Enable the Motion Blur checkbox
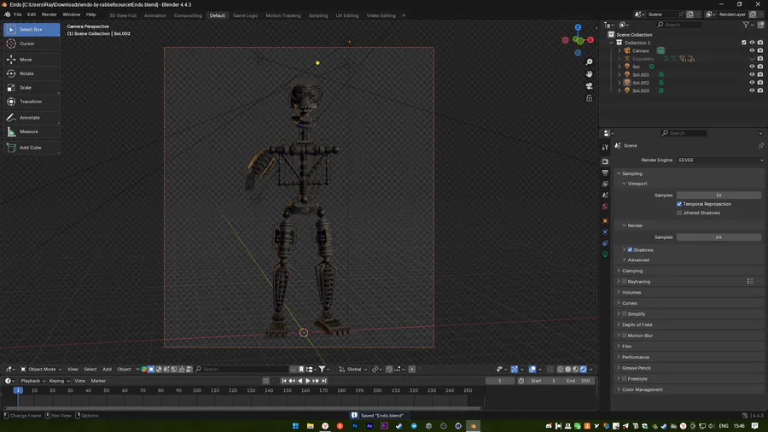This screenshot has width=768, height=432. (625, 336)
